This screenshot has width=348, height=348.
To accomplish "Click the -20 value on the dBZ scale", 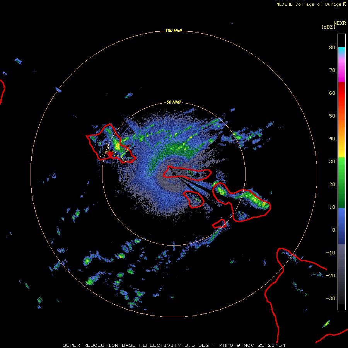I will click(331, 276).
